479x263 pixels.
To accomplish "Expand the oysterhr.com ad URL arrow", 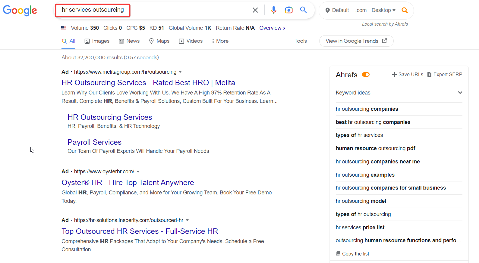I will 138,172.
